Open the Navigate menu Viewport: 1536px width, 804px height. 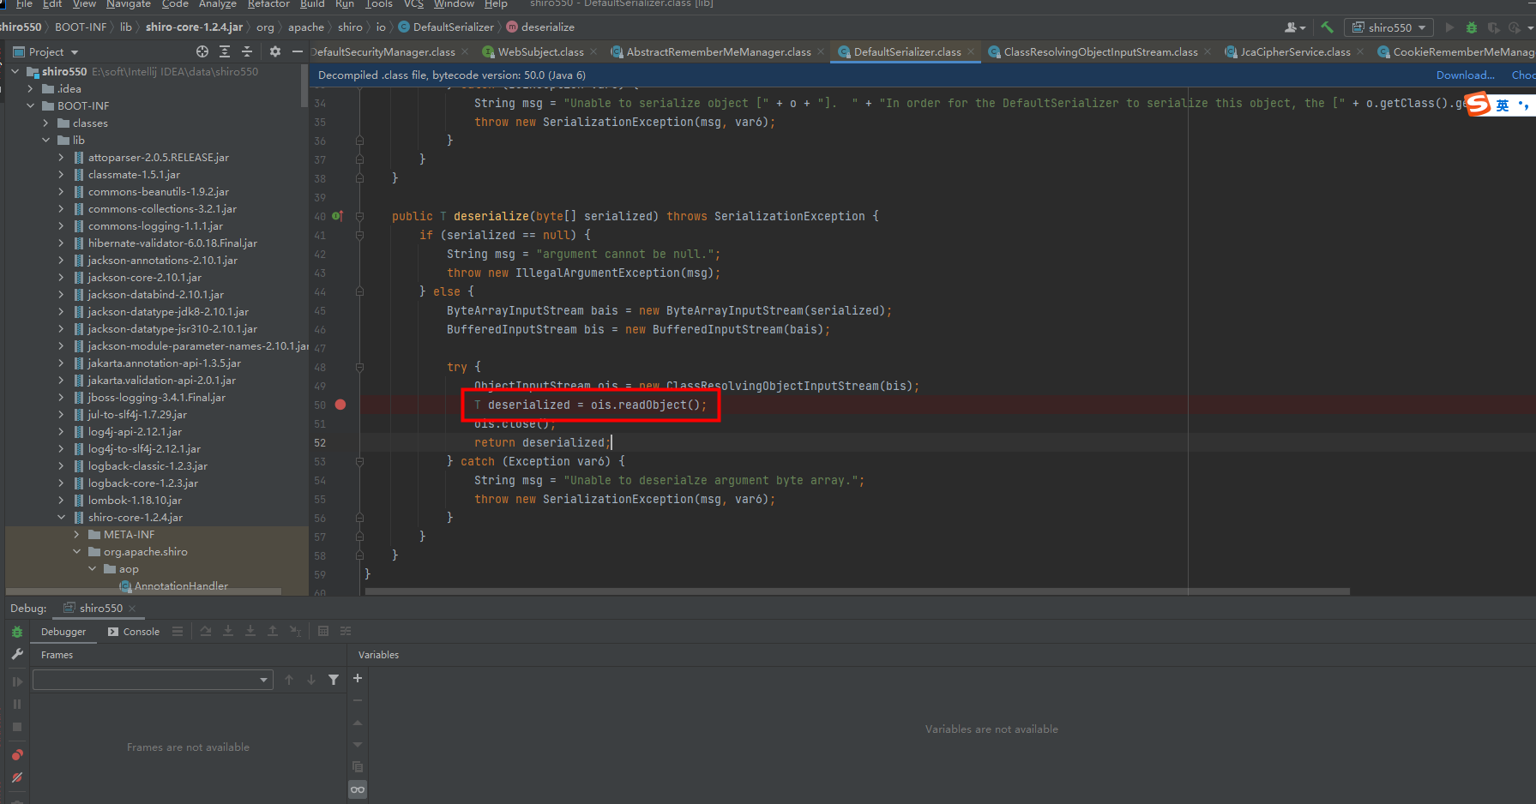click(x=129, y=4)
